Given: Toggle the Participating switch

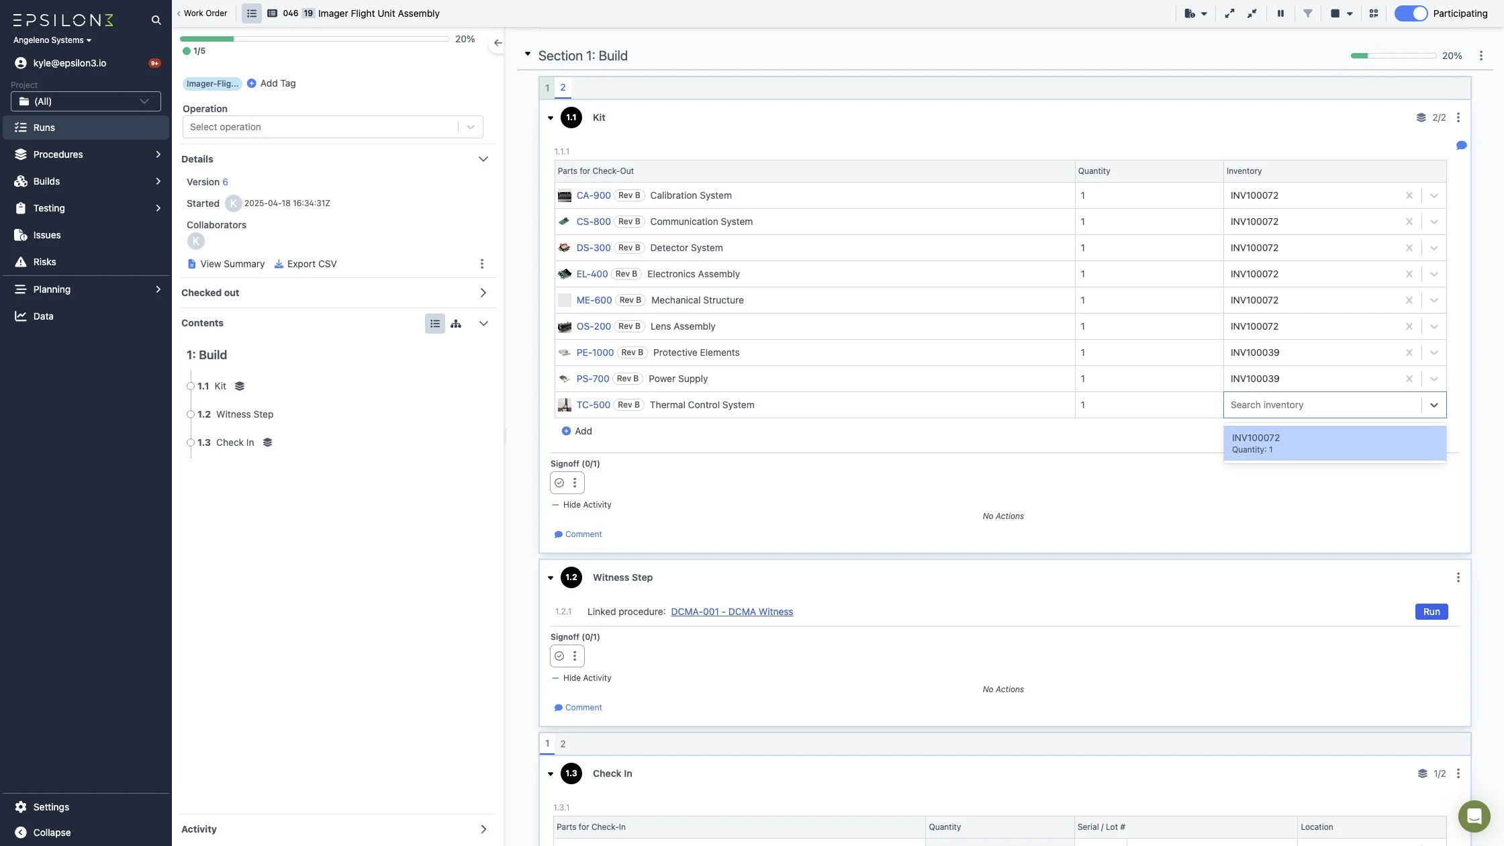Looking at the screenshot, I should pos(1411,13).
